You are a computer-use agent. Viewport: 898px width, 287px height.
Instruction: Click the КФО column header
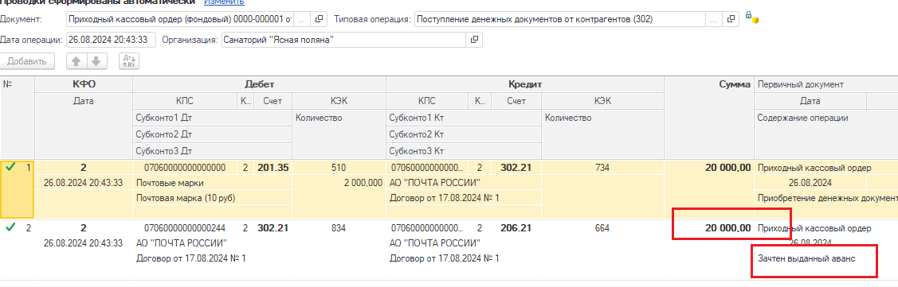click(84, 84)
